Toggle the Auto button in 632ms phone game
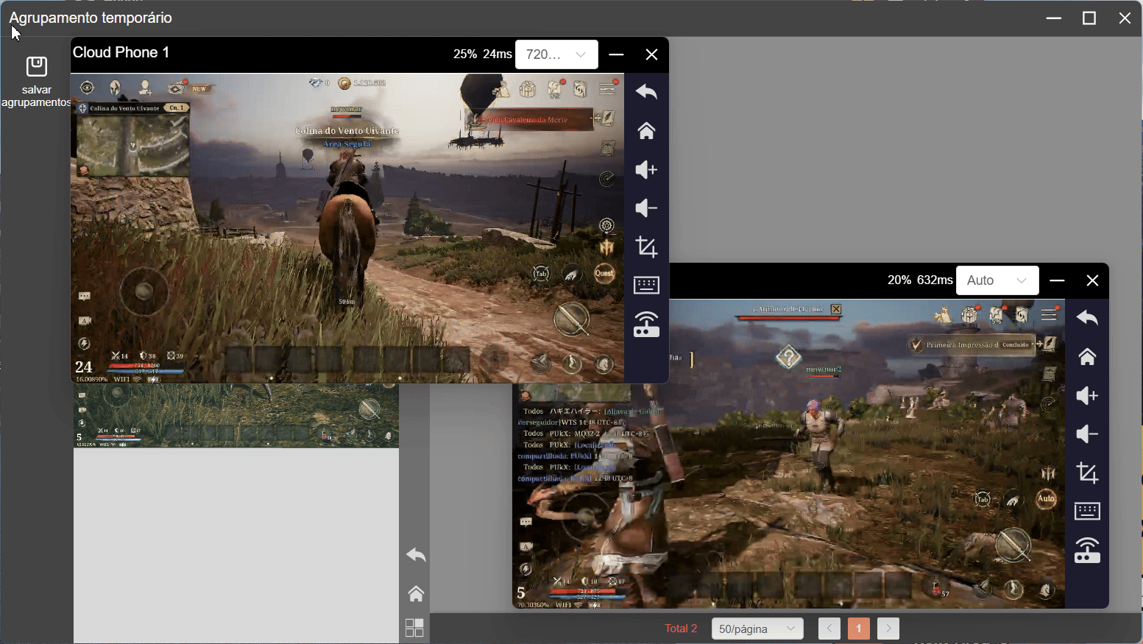The height and width of the screenshot is (644, 1143). [x=1046, y=499]
